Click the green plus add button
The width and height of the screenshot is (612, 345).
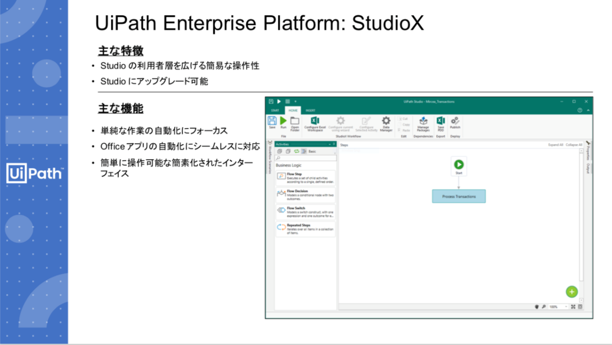pos(572,292)
